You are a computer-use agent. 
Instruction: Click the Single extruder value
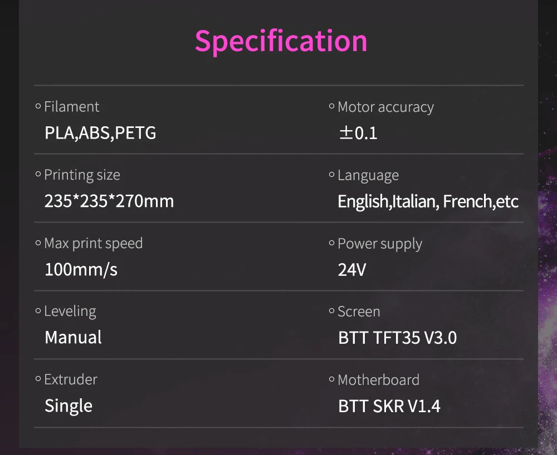[69, 407]
